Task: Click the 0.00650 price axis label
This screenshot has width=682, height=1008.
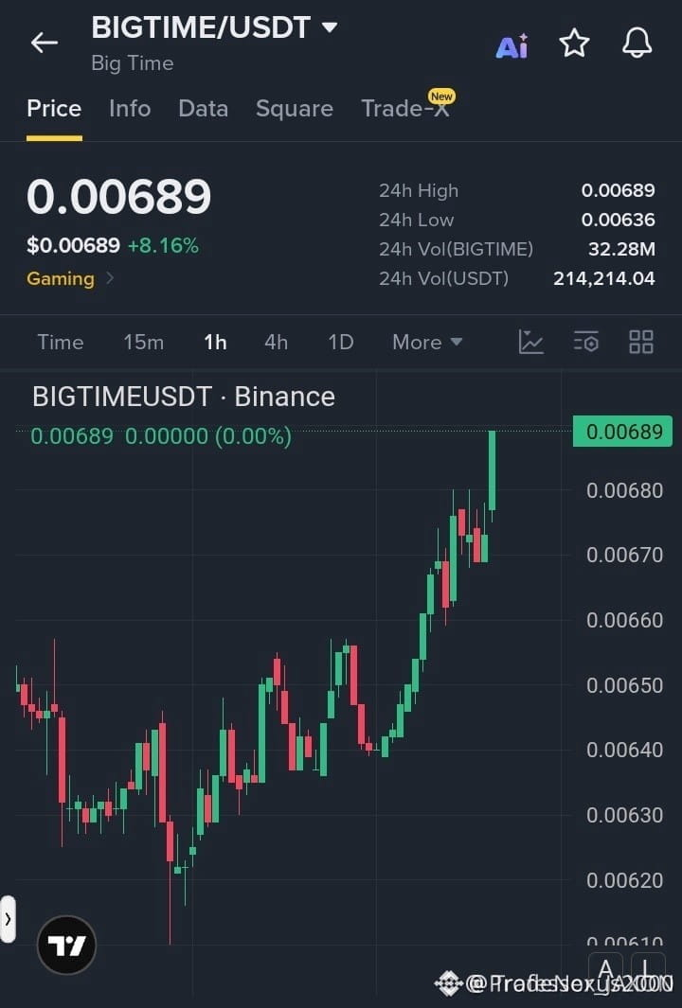Action: [x=625, y=685]
